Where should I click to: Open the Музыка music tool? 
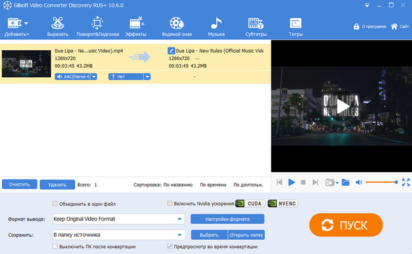tap(216, 26)
